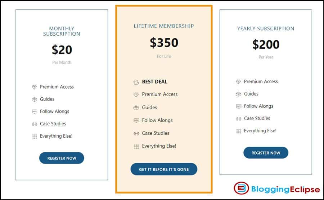Click the Get It Before It's Gone button
This screenshot has height=200, width=324.
[x=164, y=169]
